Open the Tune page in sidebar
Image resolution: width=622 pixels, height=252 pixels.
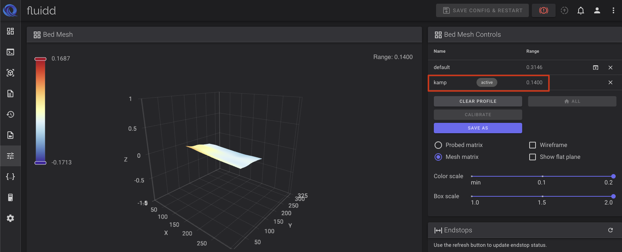point(10,156)
